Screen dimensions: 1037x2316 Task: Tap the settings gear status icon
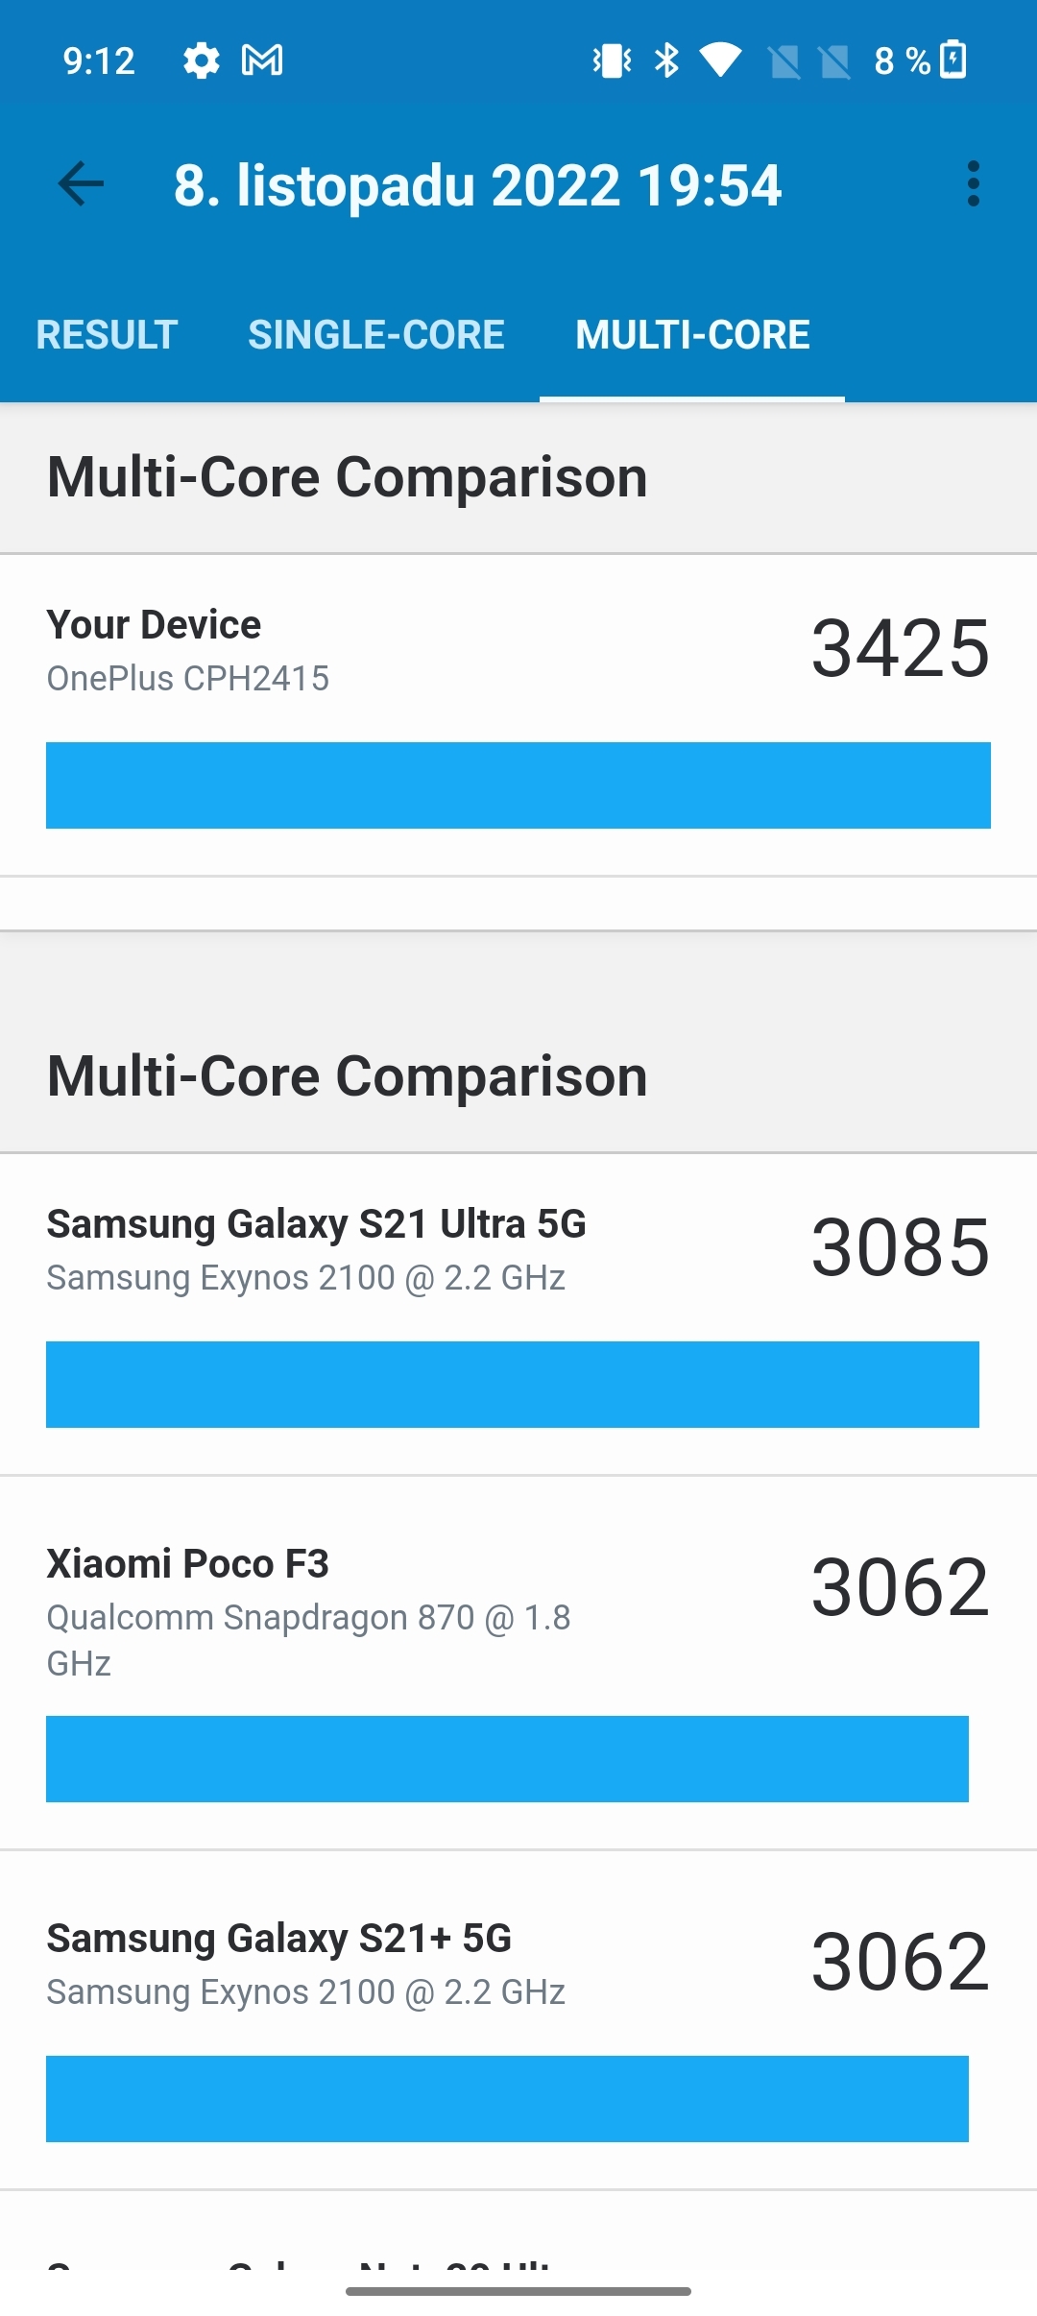[x=201, y=60]
